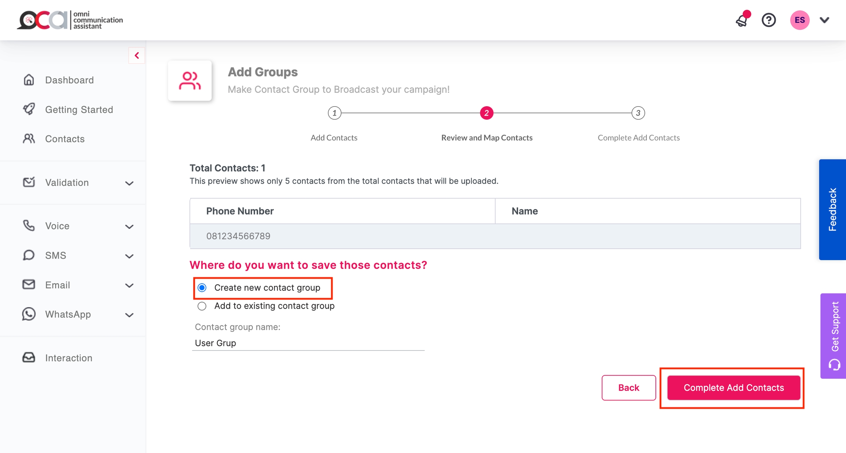
Task: Collapse the sidebar with the arrow icon
Action: click(137, 55)
